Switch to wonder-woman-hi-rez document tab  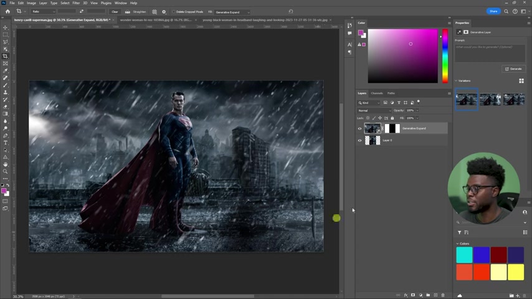tap(156, 20)
